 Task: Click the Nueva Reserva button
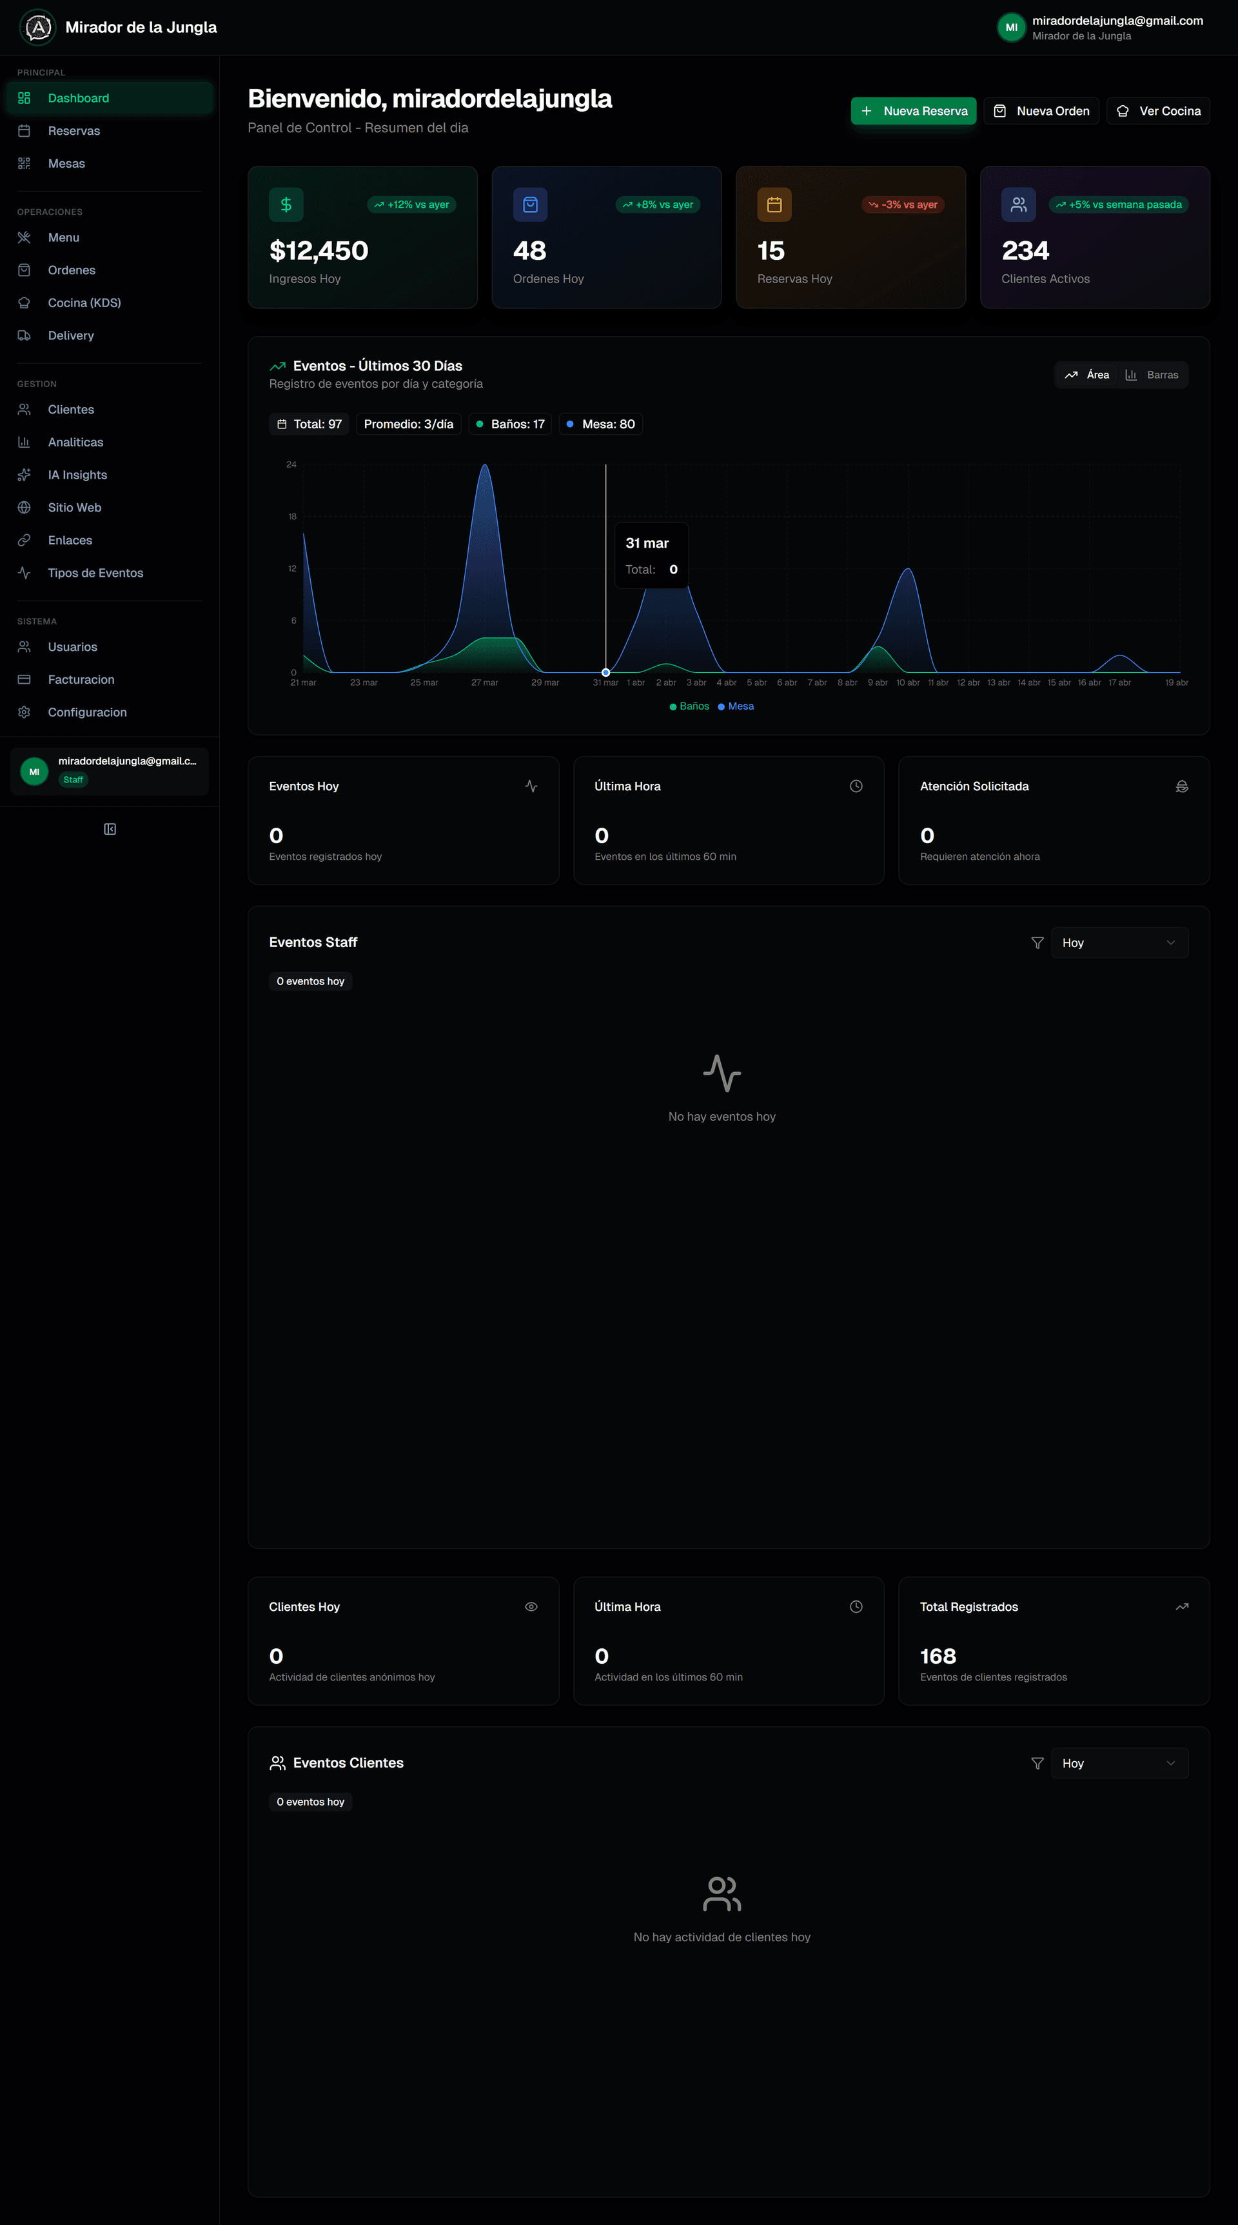coord(914,110)
